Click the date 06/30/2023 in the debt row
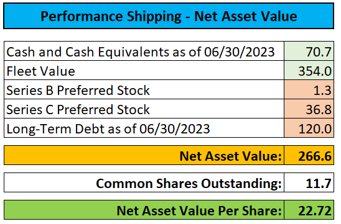341x224 pixels. [174, 129]
